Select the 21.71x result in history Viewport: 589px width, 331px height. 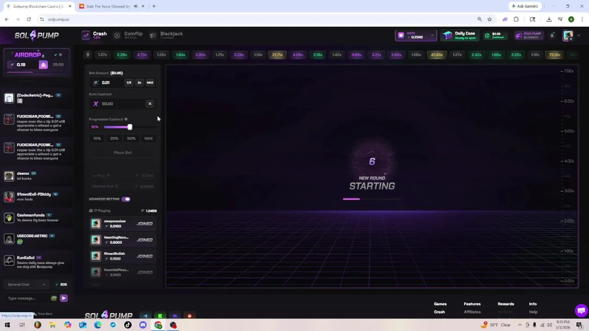tap(277, 55)
